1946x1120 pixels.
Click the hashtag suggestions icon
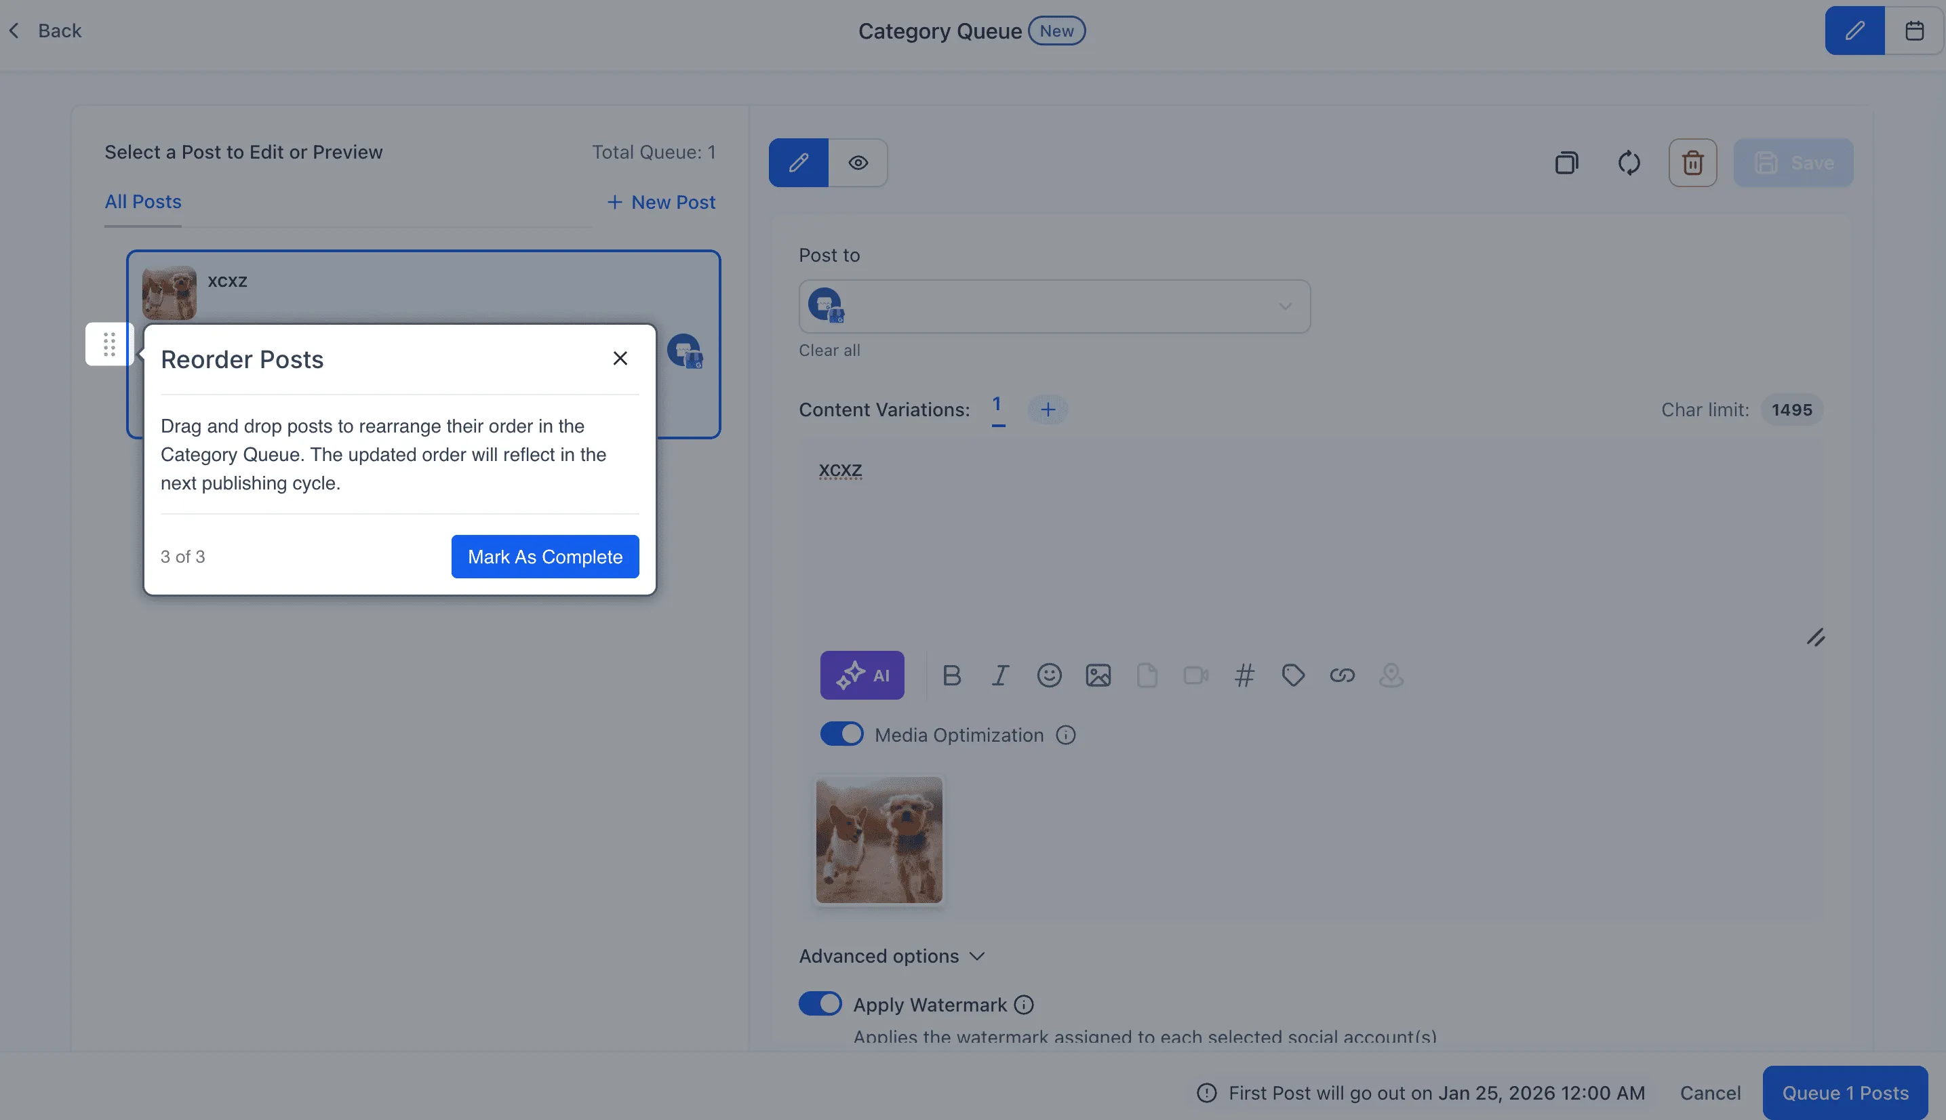[x=1246, y=675]
